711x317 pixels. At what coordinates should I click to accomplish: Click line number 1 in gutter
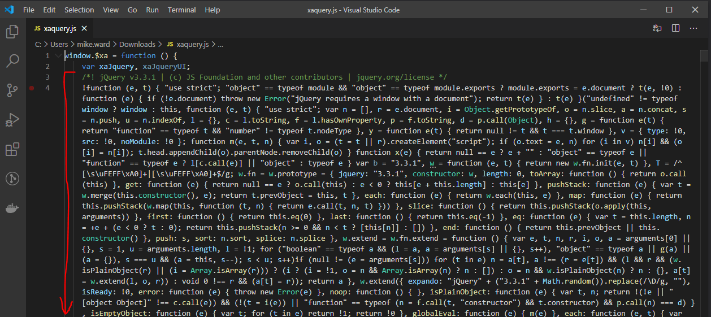(48, 55)
